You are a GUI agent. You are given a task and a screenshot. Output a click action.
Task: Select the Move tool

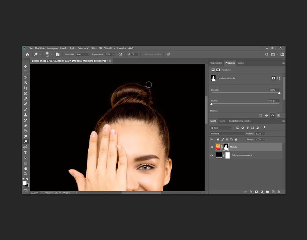[26, 67]
